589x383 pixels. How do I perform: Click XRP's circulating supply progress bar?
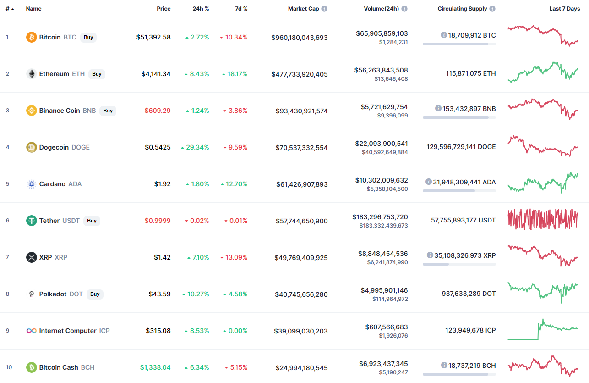point(459,264)
